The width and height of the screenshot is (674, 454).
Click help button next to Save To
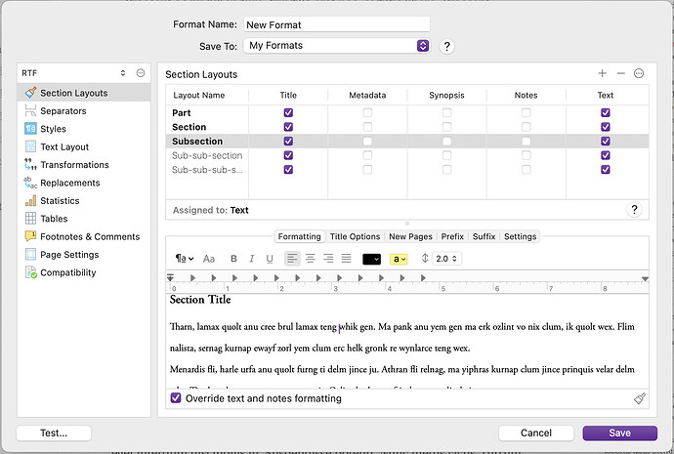point(446,46)
